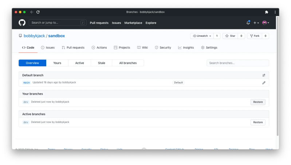Reload the page with refresh icon

38,12
